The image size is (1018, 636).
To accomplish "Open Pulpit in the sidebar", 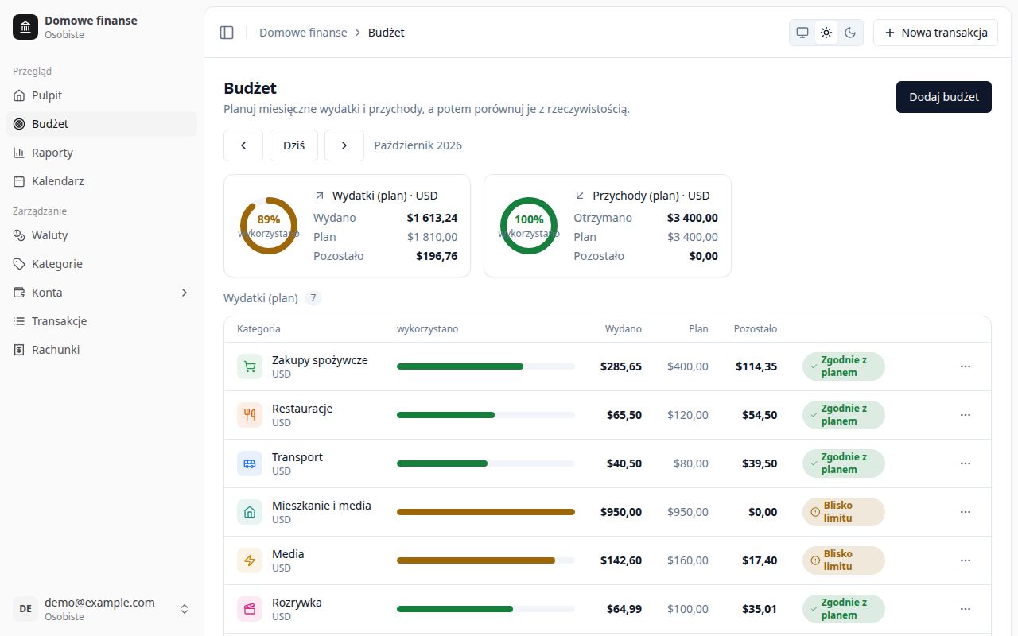I will [102, 95].
